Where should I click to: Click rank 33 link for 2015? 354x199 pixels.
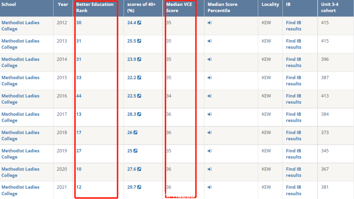(x=79, y=78)
